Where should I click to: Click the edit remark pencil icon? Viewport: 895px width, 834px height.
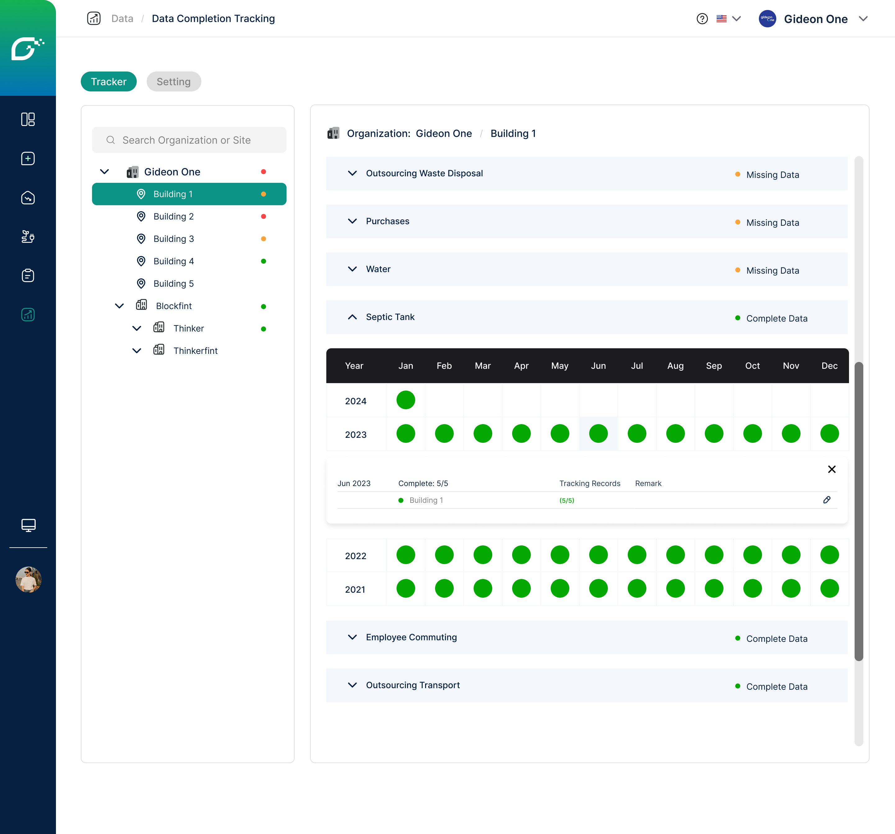(827, 500)
